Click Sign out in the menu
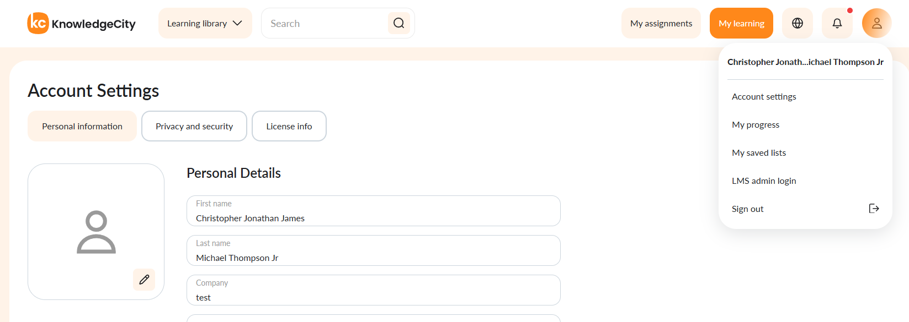909x322 pixels. pyautogui.click(x=805, y=209)
